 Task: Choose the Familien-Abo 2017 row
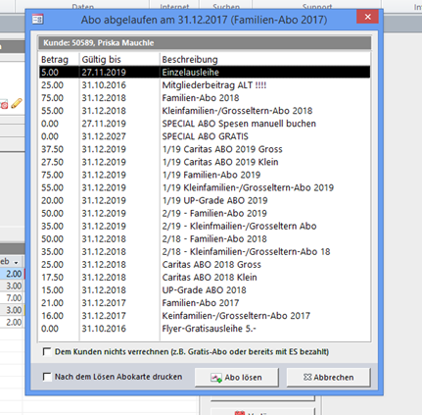tap(205, 303)
